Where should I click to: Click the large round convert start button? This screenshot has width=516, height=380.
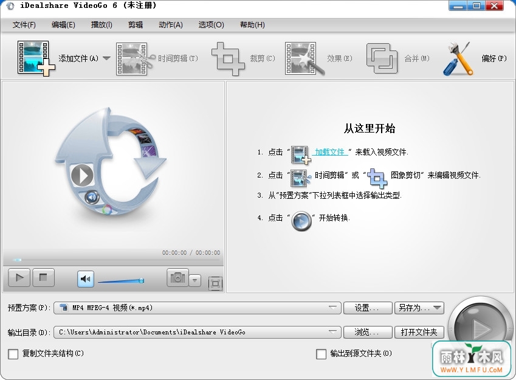click(x=480, y=327)
